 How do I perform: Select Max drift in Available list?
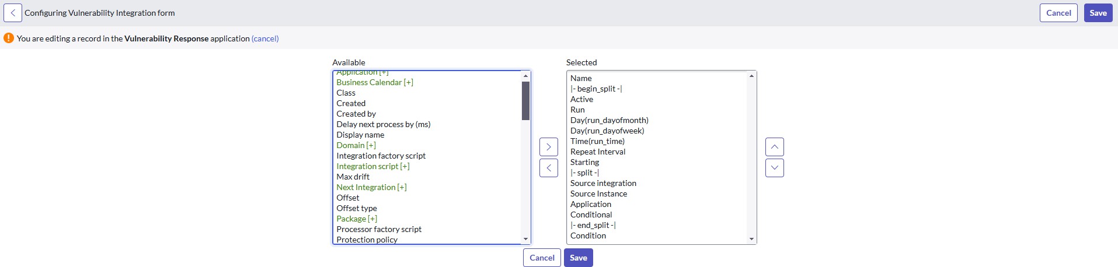pos(427,177)
